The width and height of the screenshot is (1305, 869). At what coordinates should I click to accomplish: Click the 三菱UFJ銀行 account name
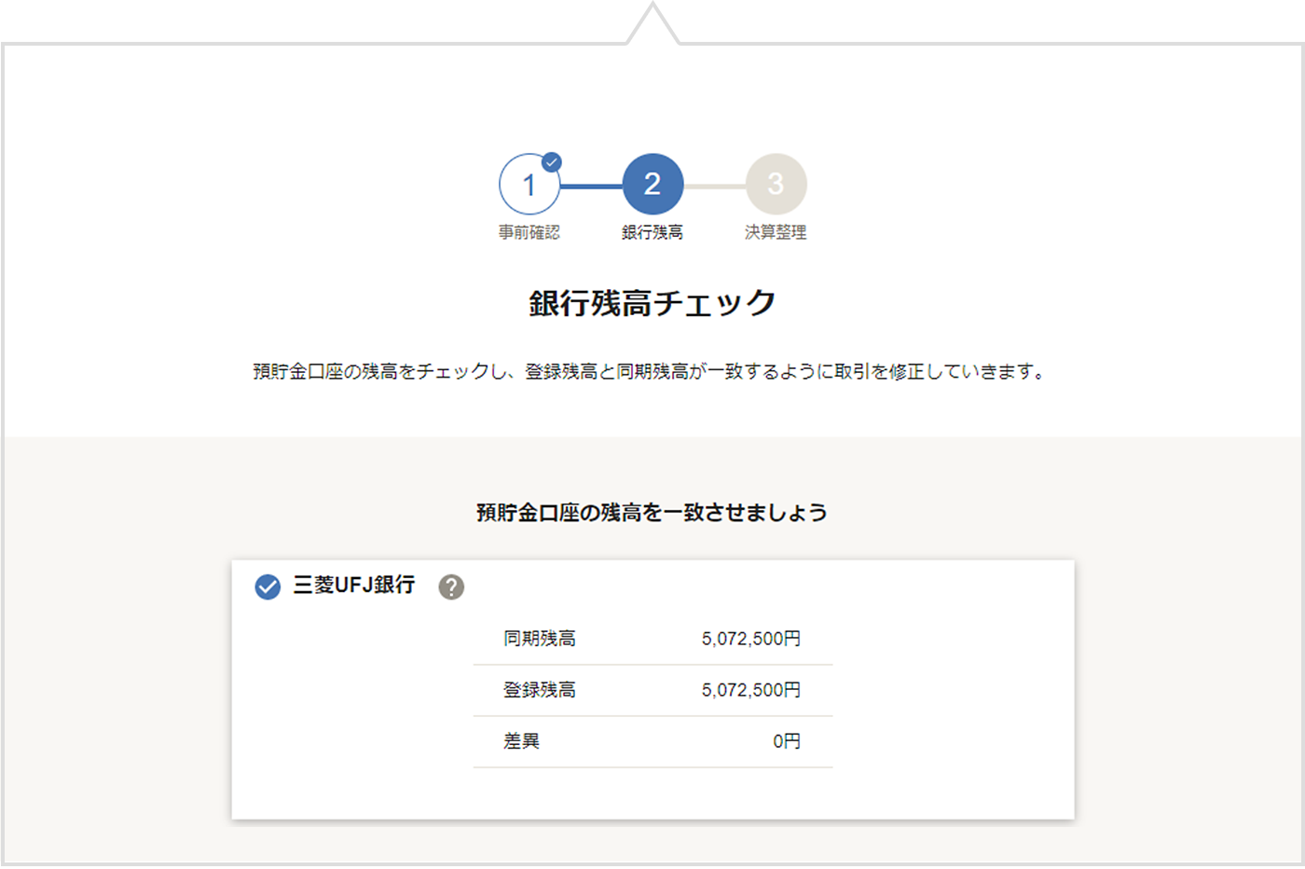pyautogui.click(x=354, y=585)
